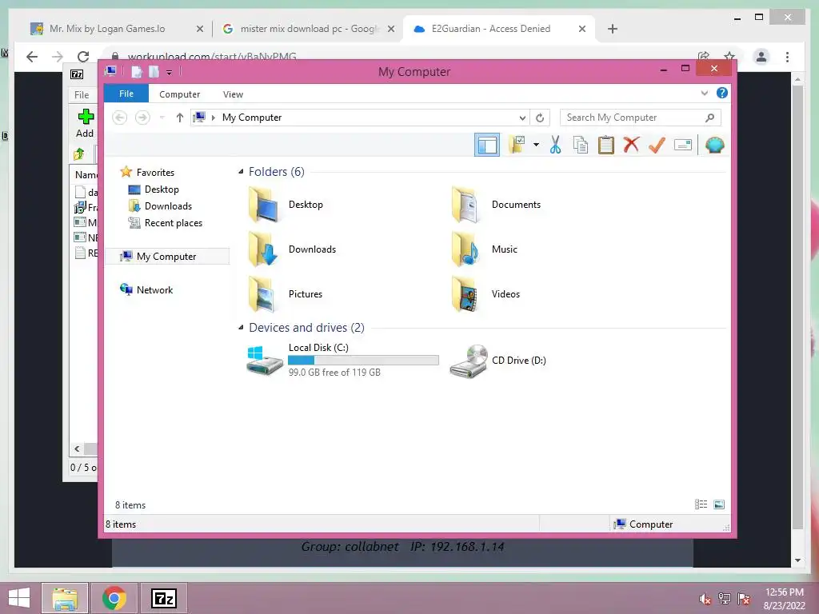Open Windows Start button
The width and height of the screenshot is (819, 614).
[19, 598]
